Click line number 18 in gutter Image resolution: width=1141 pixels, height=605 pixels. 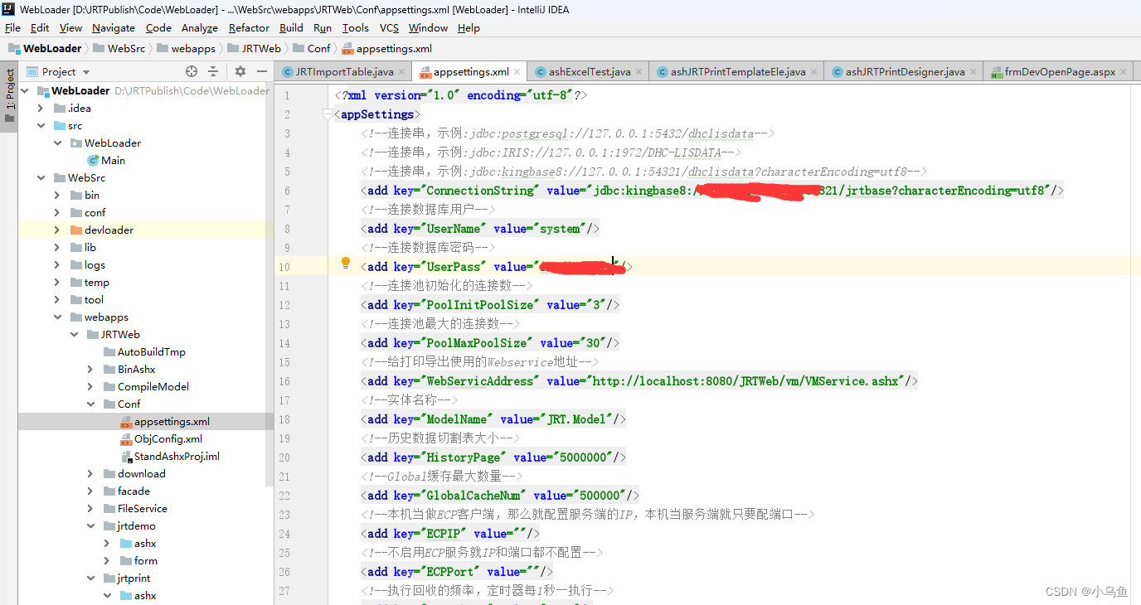[x=285, y=419]
